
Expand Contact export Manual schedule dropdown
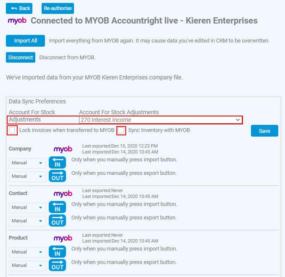pyautogui.click(x=27, y=221)
